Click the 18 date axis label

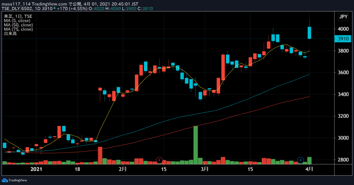[x=77, y=169]
